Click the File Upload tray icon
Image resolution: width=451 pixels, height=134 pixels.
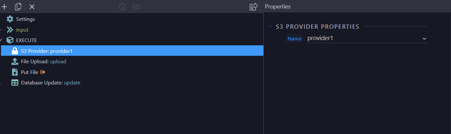click(x=15, y=61)
